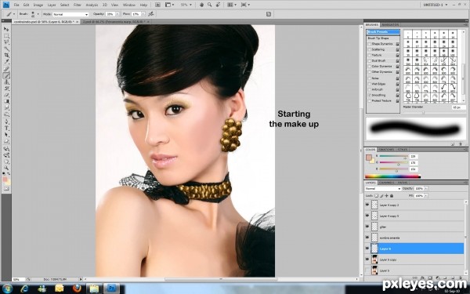Switch to the Swatches tab

pyautogui.click(x=386, y=150)
